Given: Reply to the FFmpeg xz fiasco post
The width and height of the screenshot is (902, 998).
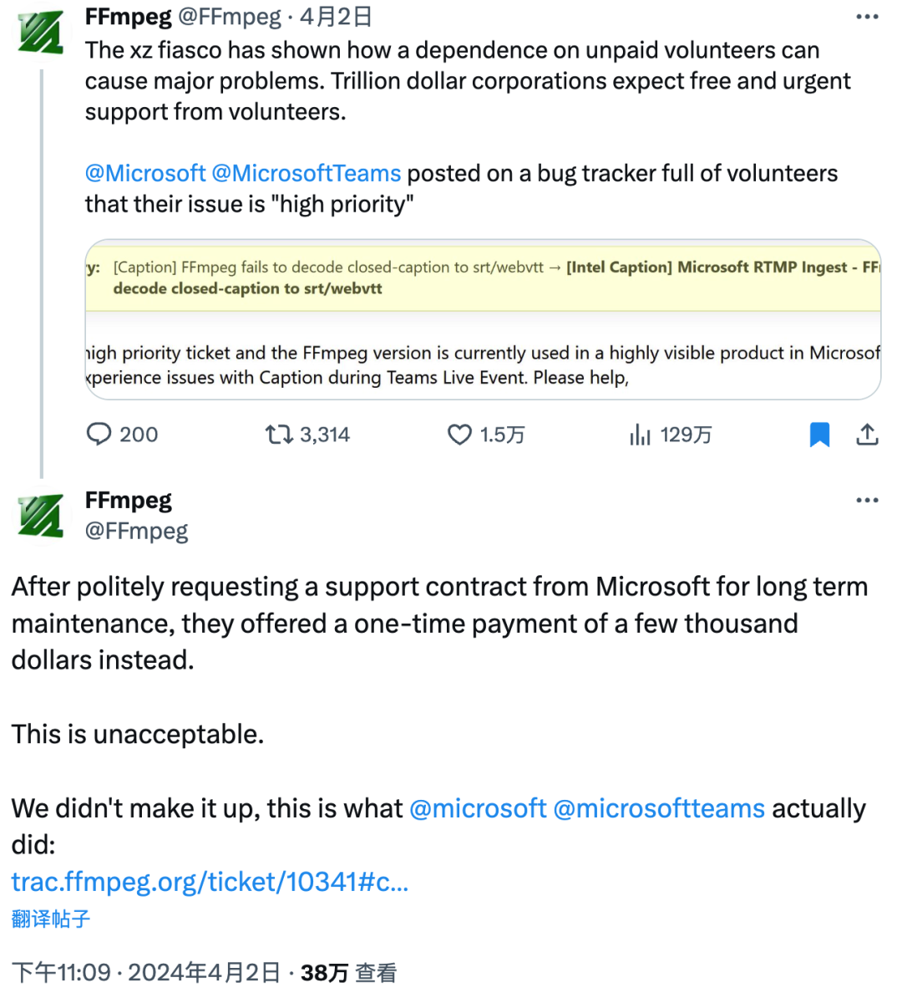Looking at the screenshot, I should pos(99,434).
